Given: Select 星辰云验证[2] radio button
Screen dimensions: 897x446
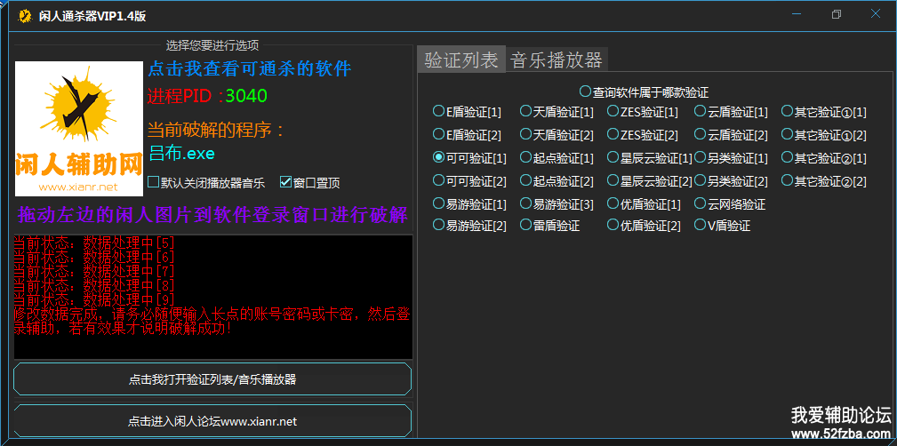Looking at the screenshot, I should [650, 181].
